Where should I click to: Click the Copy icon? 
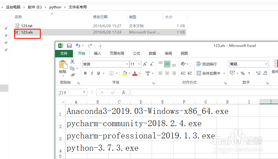(72, 68)
